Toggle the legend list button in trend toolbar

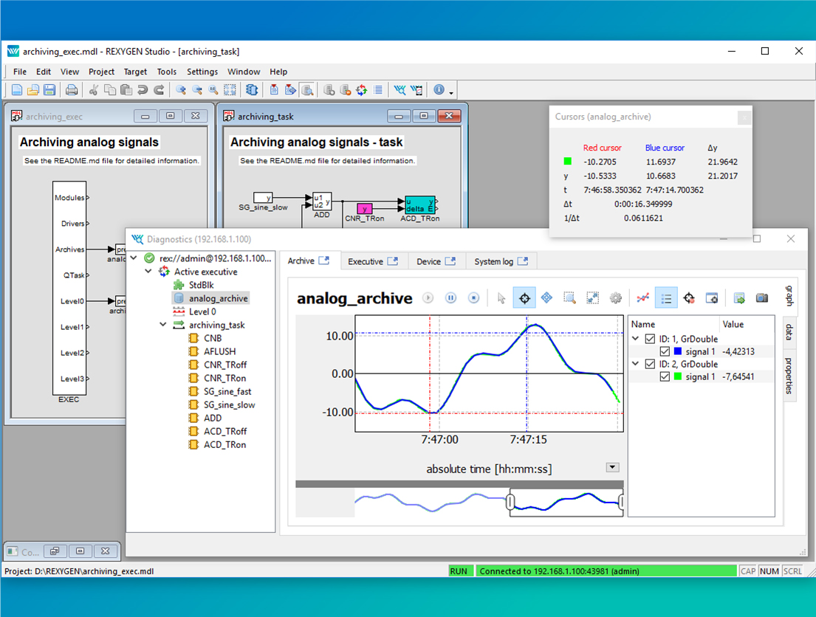pos(666,298)
